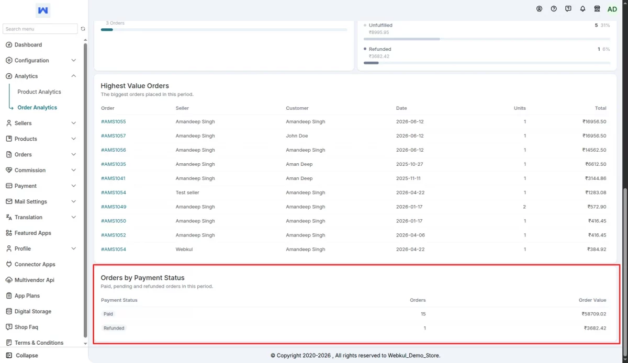Open order #AMS1057
Viewport: 628px width, 363px height.
pyautogui.click(x=114, y=136)
